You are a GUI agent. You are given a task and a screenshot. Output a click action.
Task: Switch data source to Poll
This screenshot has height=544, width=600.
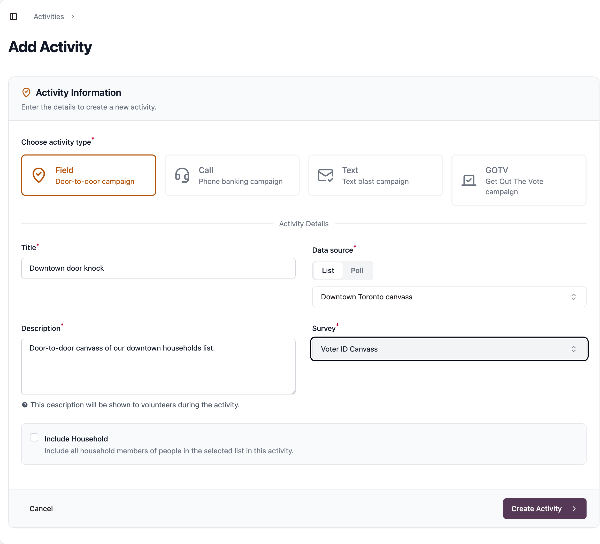357,270
